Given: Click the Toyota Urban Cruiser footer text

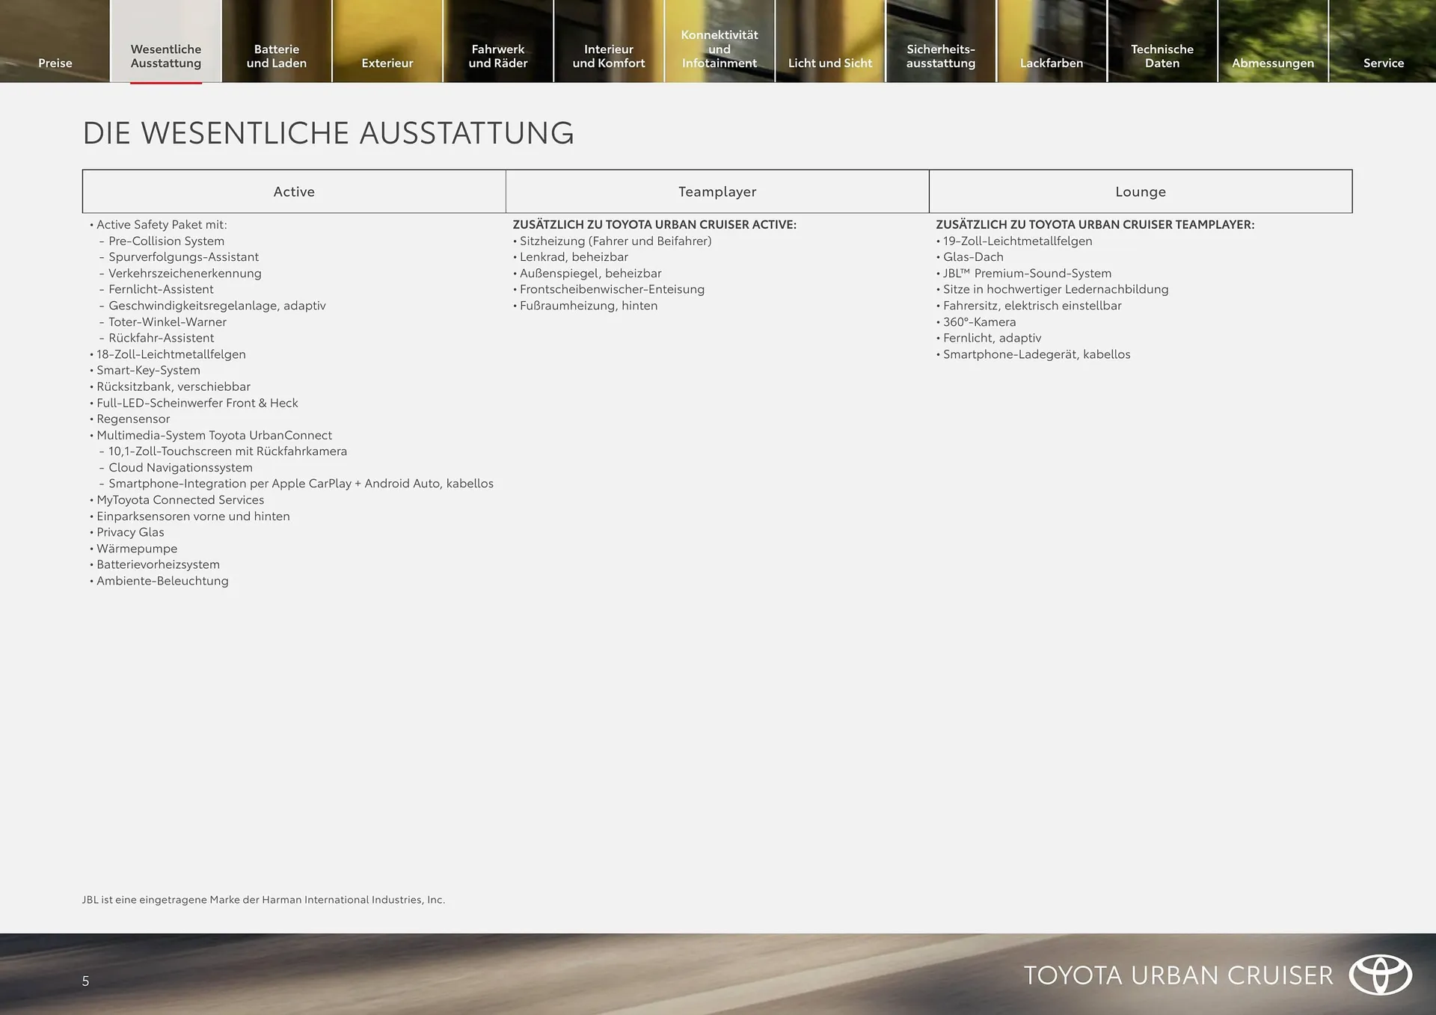Looking at the screenshot, I should (x=1178, y=975).
